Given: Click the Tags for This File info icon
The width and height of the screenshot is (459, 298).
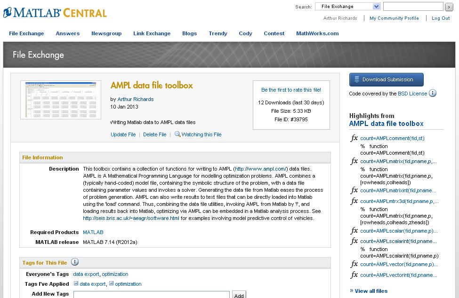Looking at the screenshot, I should (75, 262).
